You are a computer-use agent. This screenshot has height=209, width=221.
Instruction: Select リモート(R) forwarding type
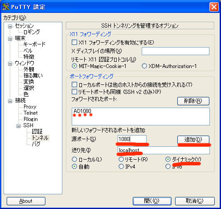pos(121,159)
